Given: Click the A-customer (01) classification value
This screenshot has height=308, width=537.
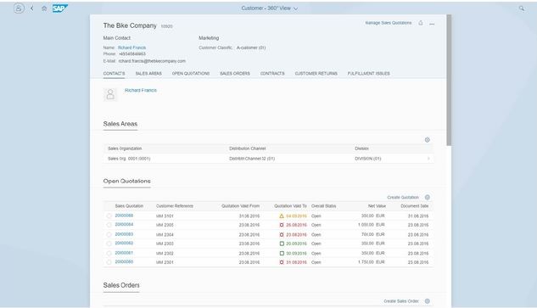Looking at the screenshot, I should 251,48.
